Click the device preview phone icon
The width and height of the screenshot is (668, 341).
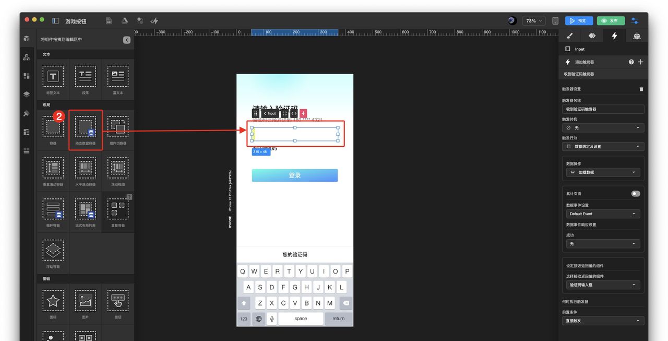click(555, 21)
